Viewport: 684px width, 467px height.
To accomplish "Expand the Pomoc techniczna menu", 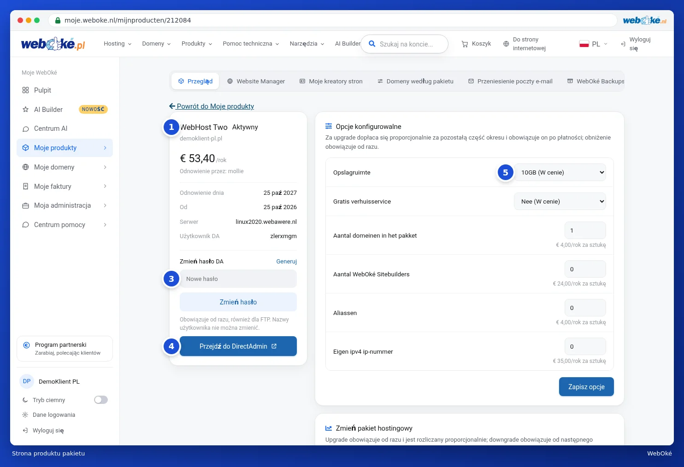I will click(251, 44).
